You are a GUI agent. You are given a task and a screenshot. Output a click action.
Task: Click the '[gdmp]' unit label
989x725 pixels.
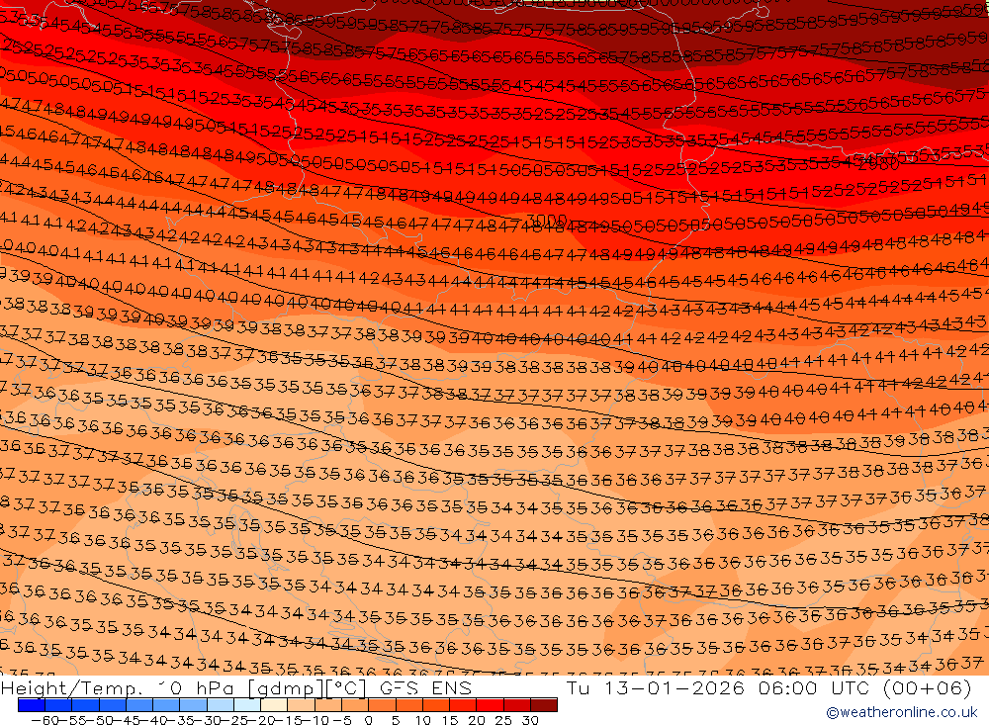(x=287, y=688)
